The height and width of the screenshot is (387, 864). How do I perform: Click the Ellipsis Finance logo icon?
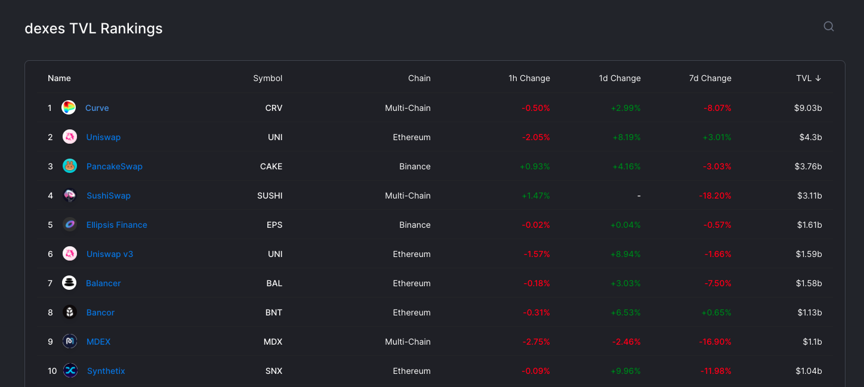click(x=70, y=225)
